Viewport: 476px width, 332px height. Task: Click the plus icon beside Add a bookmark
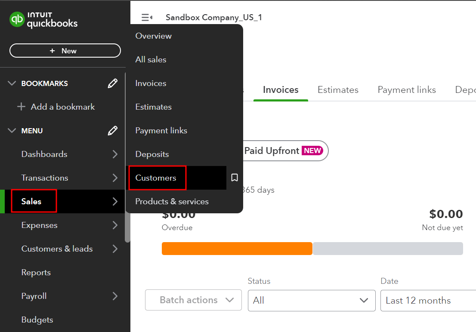pos(21,107)
